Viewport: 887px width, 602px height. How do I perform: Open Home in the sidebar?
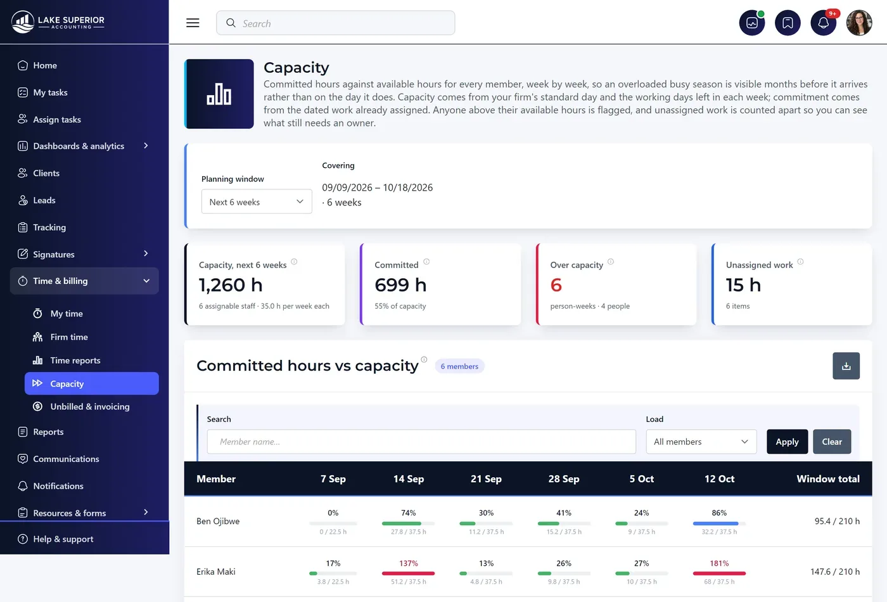pyautogui.click(x=84, y=65)
